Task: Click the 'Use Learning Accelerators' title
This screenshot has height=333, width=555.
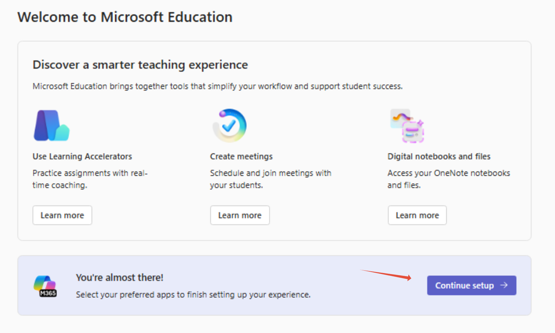Action: pyautogui.click(x=82, y=157)
